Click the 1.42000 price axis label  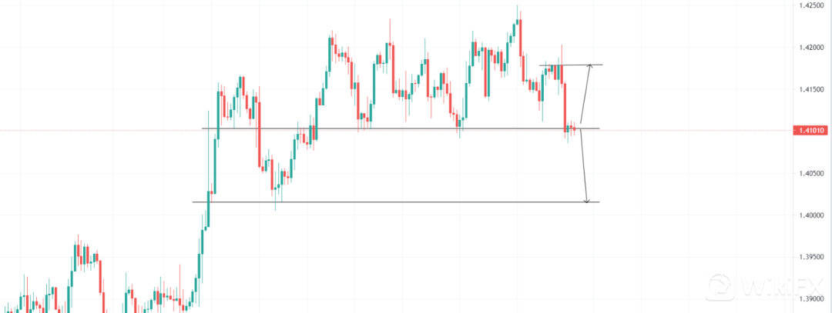tap(812, 48)
